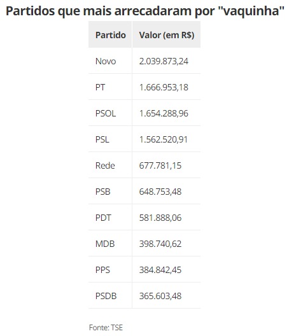Click the table title about vaquinha
The height and width of the screenshot is (336, 289).
[145, 11]
